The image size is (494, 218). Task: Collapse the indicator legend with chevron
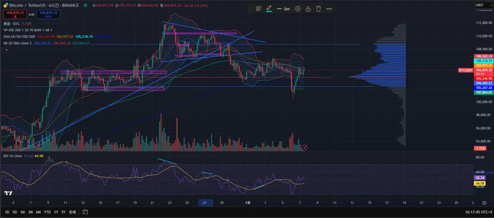[7, 50]
